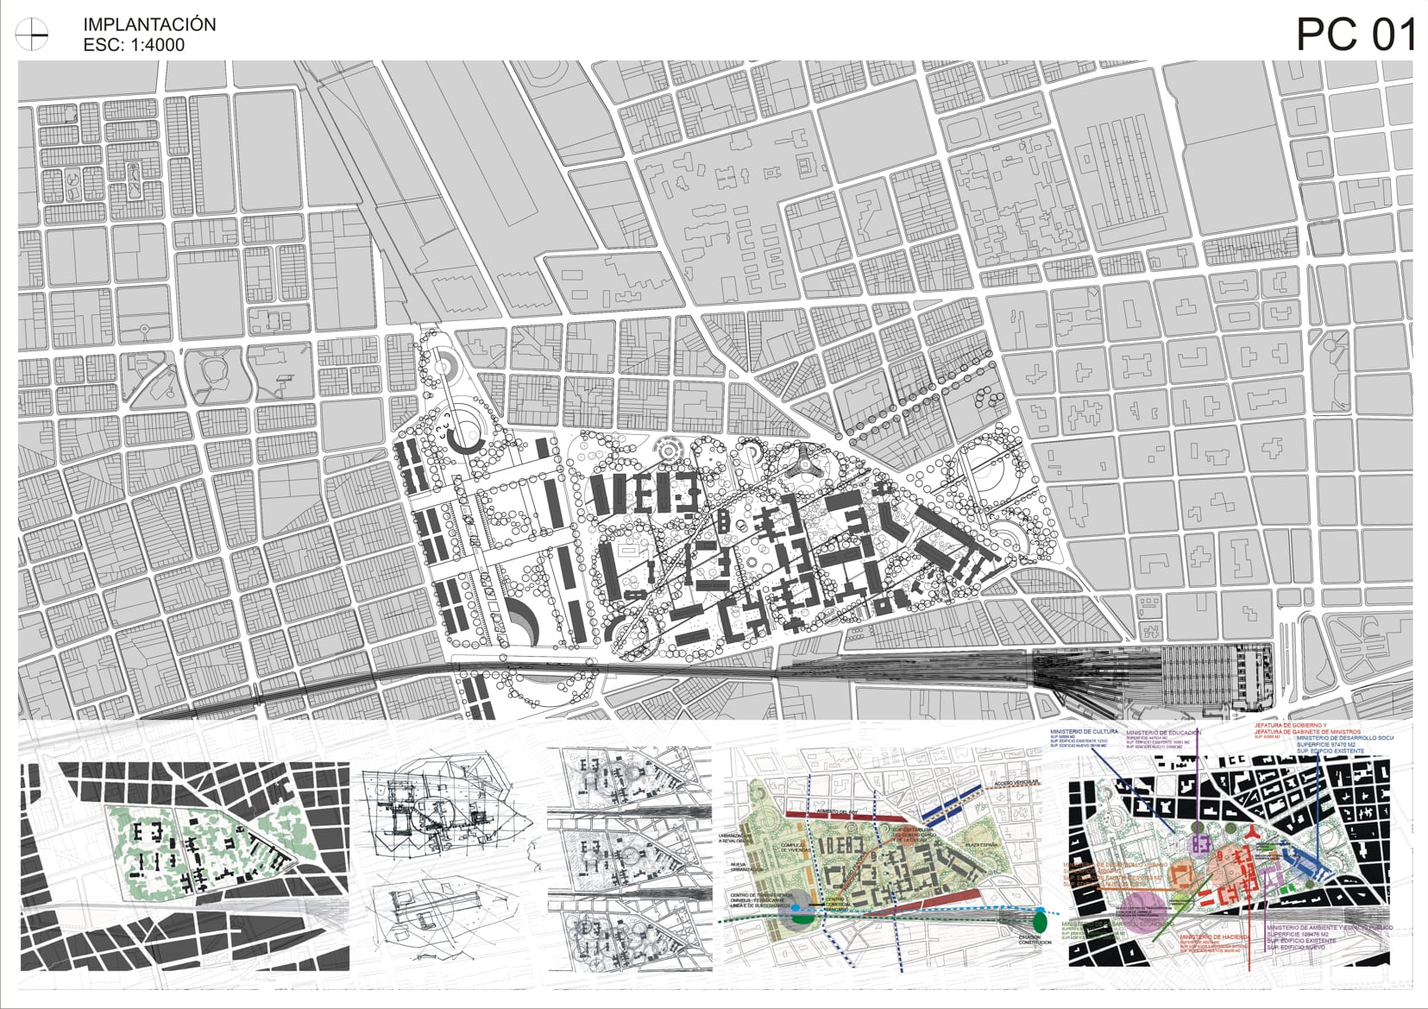Click the purple square marker in ministries diagram

(1199, 842)
